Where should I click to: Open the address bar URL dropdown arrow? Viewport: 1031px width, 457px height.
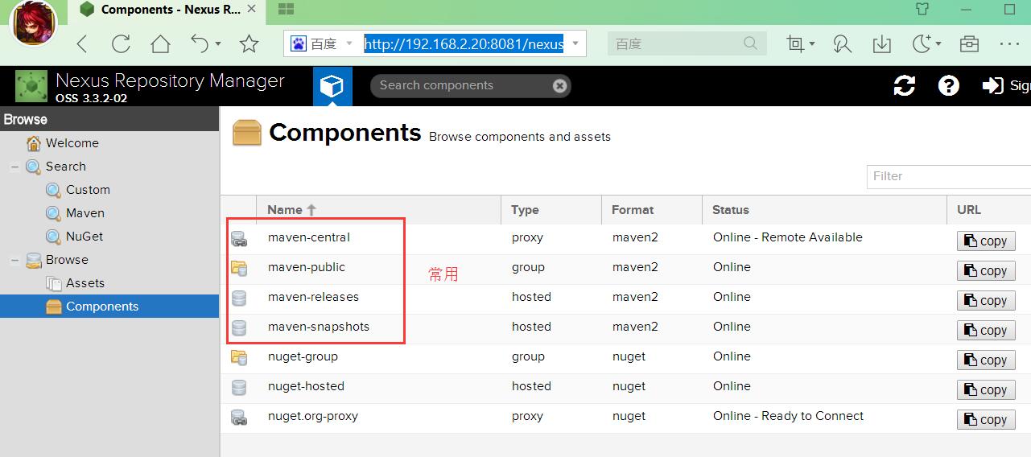click(575, 43)
